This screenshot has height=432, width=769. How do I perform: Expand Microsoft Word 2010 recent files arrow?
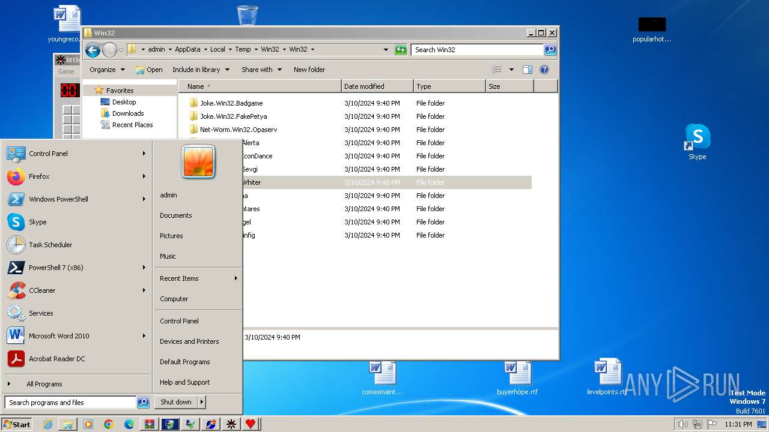click(x=144, y=336)
